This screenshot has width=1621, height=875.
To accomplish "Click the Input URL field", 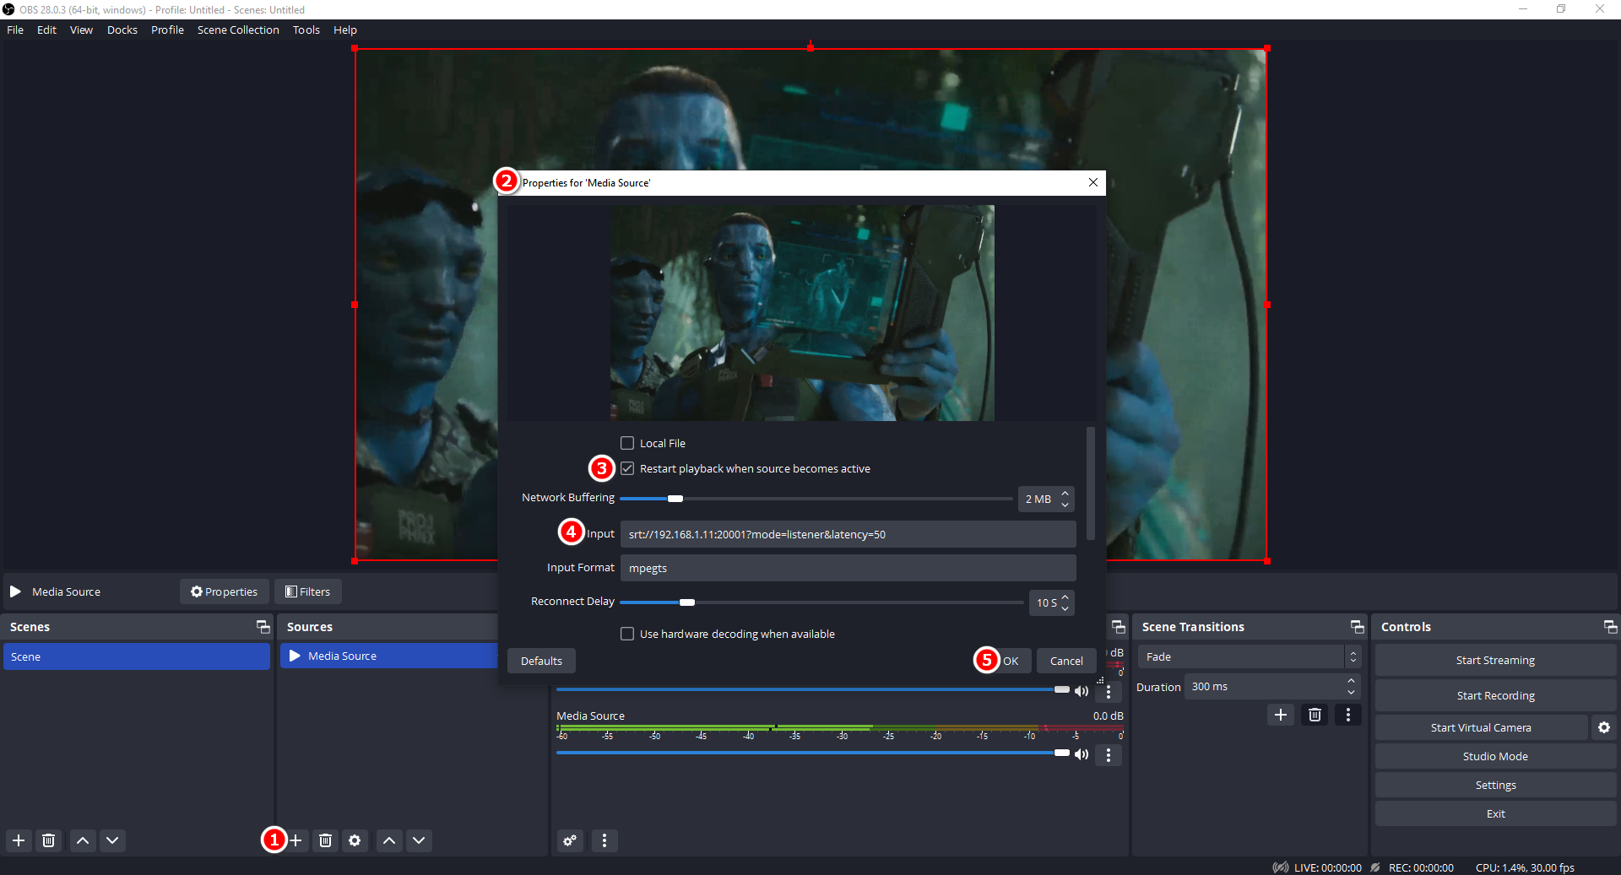I will point(848,534).
